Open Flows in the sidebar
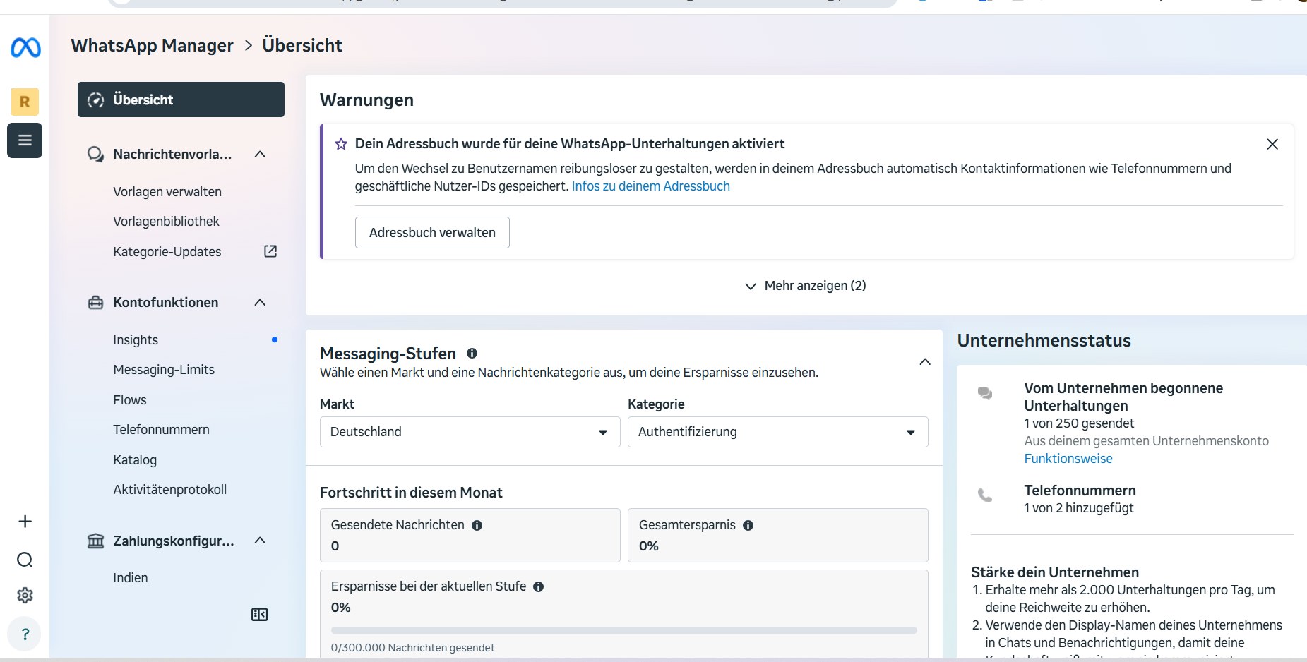 coord(130,400)
